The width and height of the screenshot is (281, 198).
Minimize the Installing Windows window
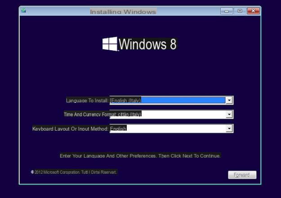click(x=227, y=11)
